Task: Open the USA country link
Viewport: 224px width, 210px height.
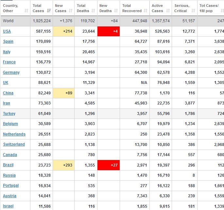Action: click(7, 31)
